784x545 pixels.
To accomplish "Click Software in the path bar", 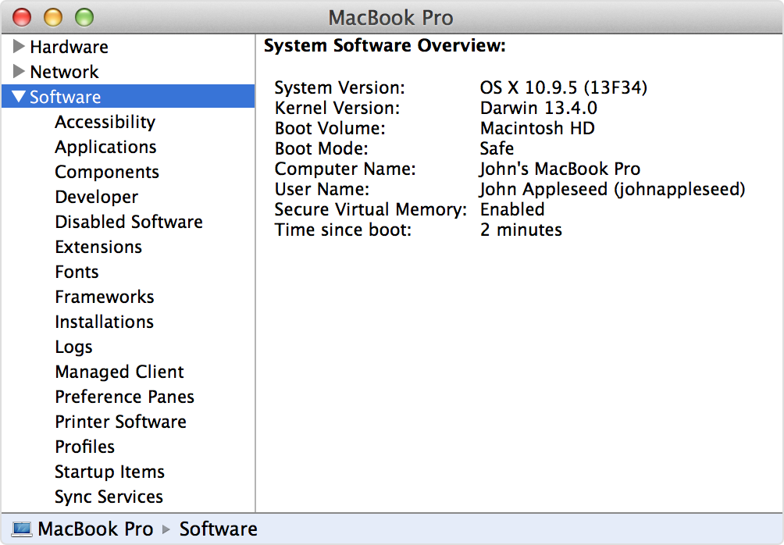I will 219,529.
